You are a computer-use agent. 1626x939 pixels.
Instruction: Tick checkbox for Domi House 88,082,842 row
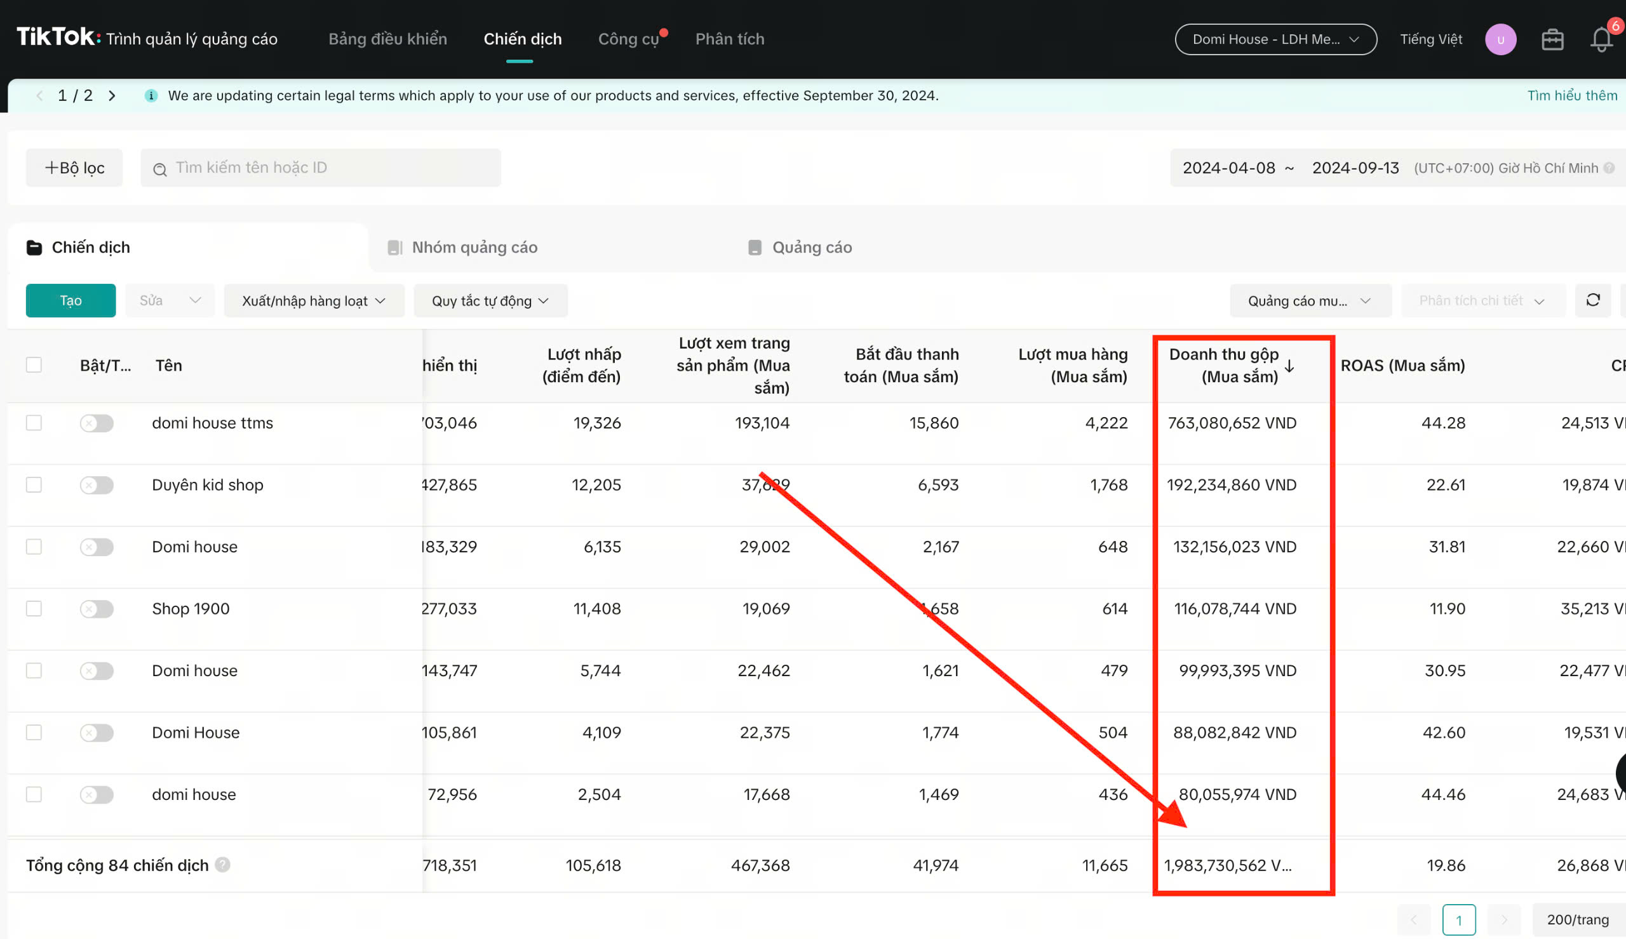pos(34,732)
